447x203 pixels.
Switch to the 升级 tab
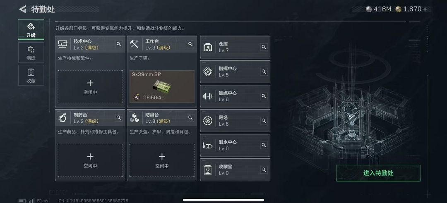(31, 30)
